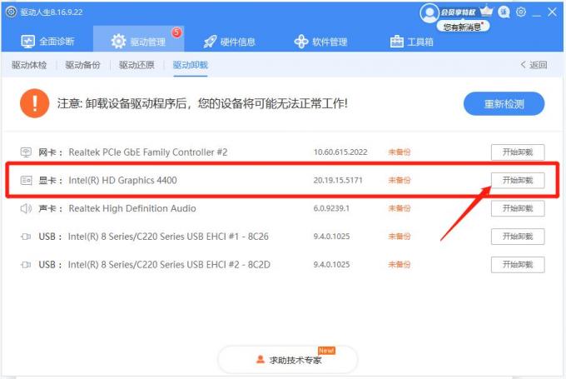
Task: Click 求助技术专家 help button
Action: pyautogui.click(x=288, y=360)
